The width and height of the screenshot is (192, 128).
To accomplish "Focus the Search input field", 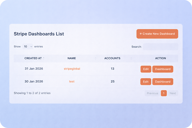I will pos(161,47).
